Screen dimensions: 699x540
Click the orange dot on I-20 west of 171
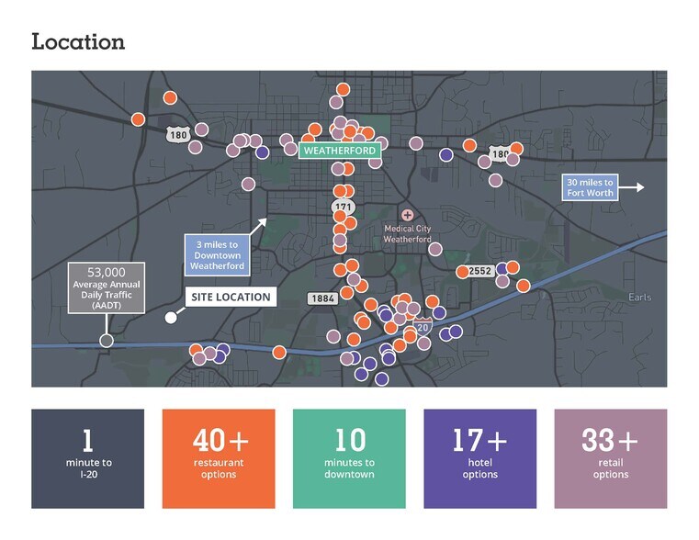point(279,353)
